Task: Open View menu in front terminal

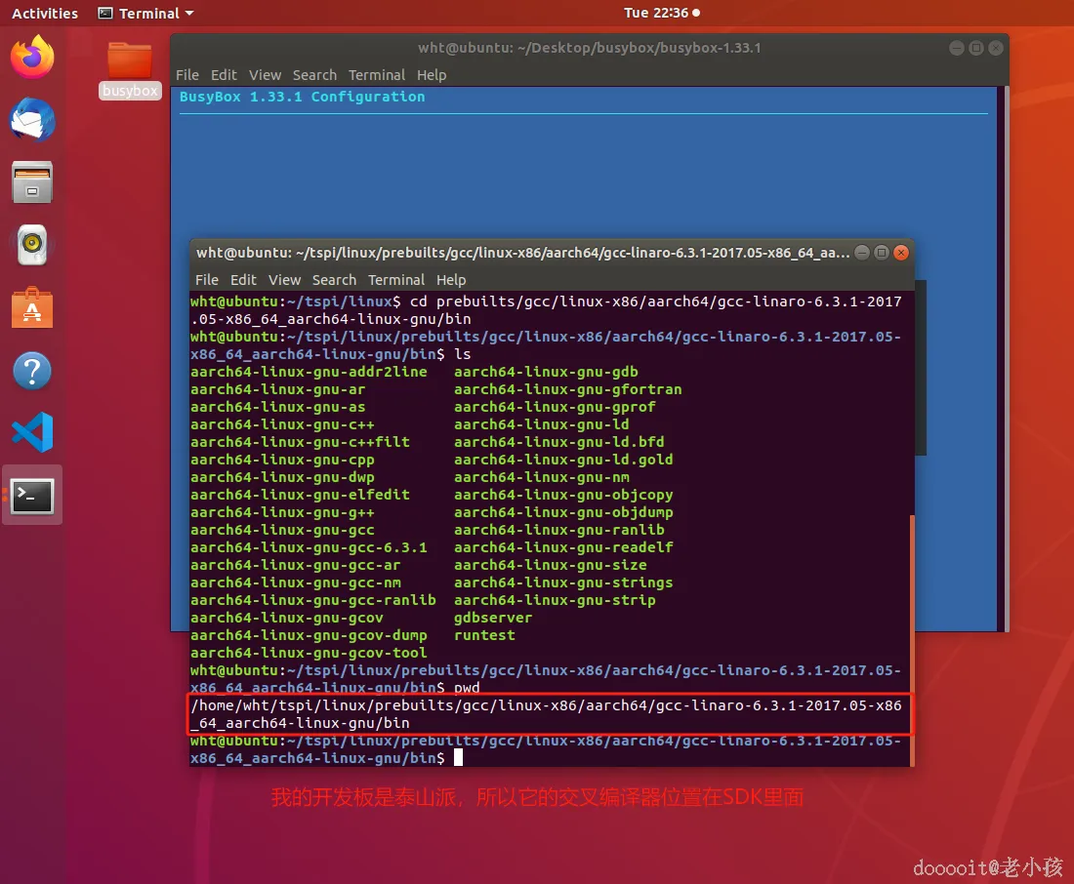Action: pos(284,280)
